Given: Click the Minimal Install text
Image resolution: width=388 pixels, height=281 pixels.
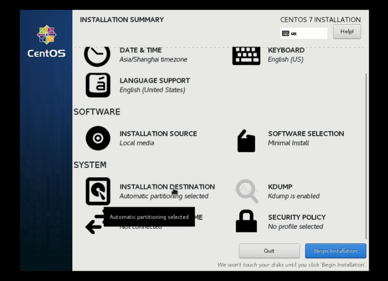Looking at the screenshot, I should click(289, 143).
